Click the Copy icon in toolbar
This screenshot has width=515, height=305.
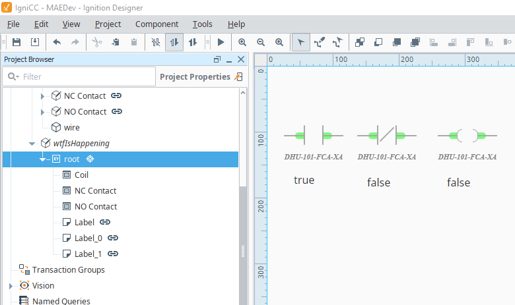click(116, 42)
